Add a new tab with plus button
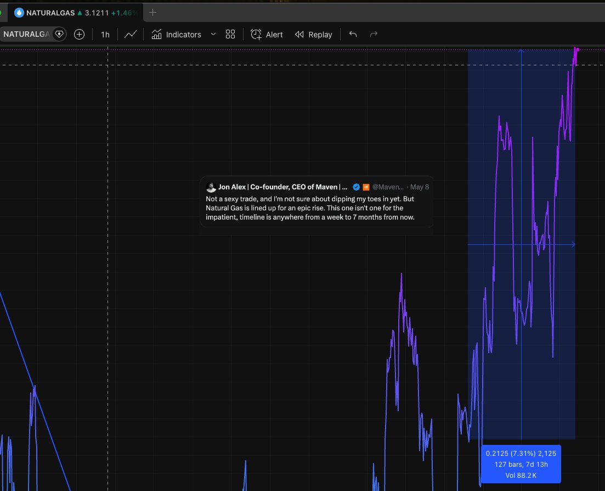 click(x=153, y=13)
